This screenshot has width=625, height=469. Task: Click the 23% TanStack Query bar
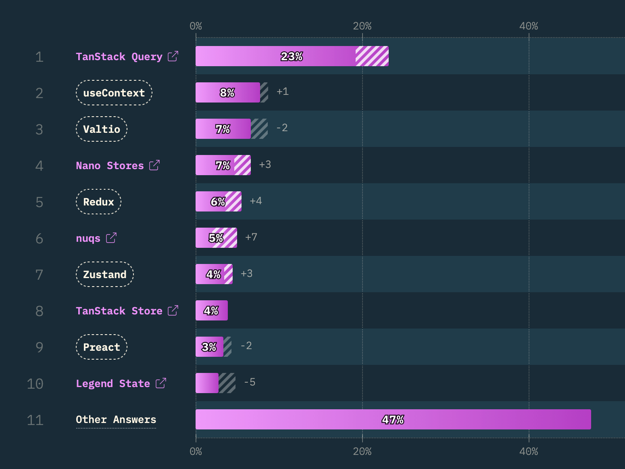coord(275,57)
